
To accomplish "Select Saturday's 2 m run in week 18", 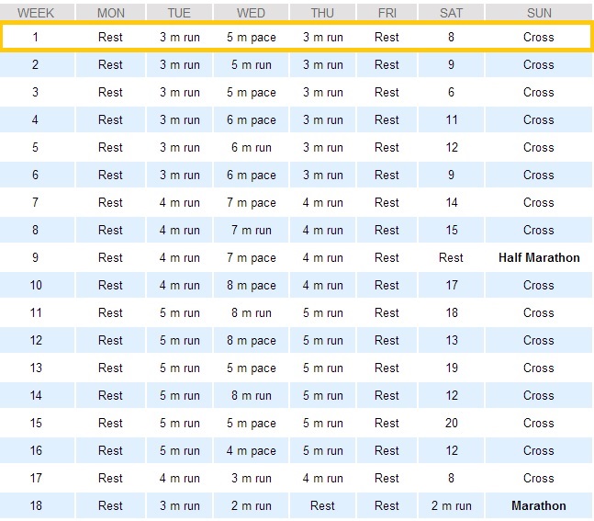I will (451, 505).
